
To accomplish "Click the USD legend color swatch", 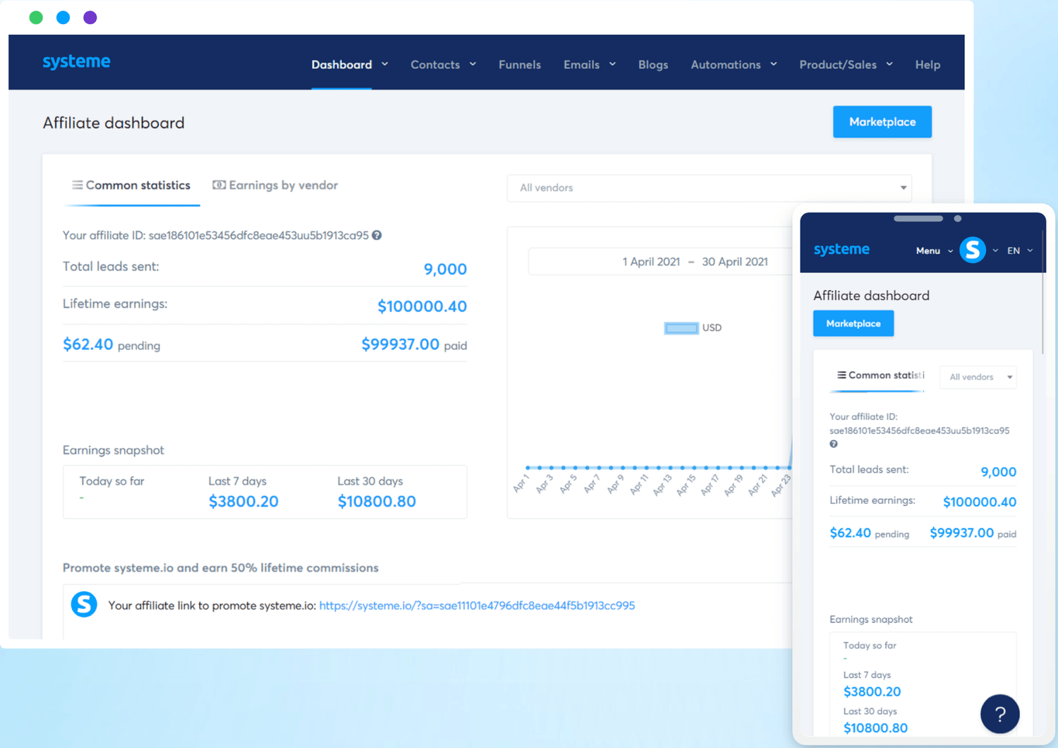I will coord(681,328).
